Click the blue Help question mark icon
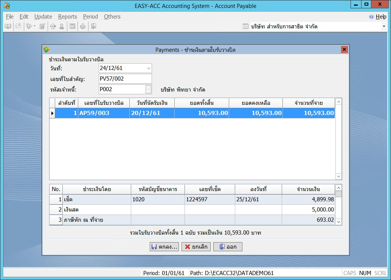This screenshot has width=391, height=280. [x=371, y=17]
